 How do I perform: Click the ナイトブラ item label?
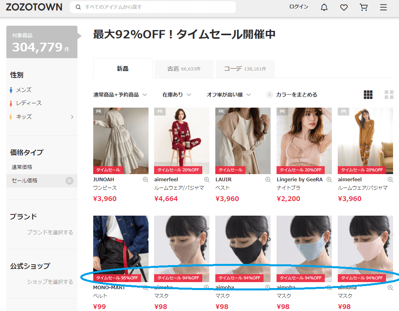288,188
